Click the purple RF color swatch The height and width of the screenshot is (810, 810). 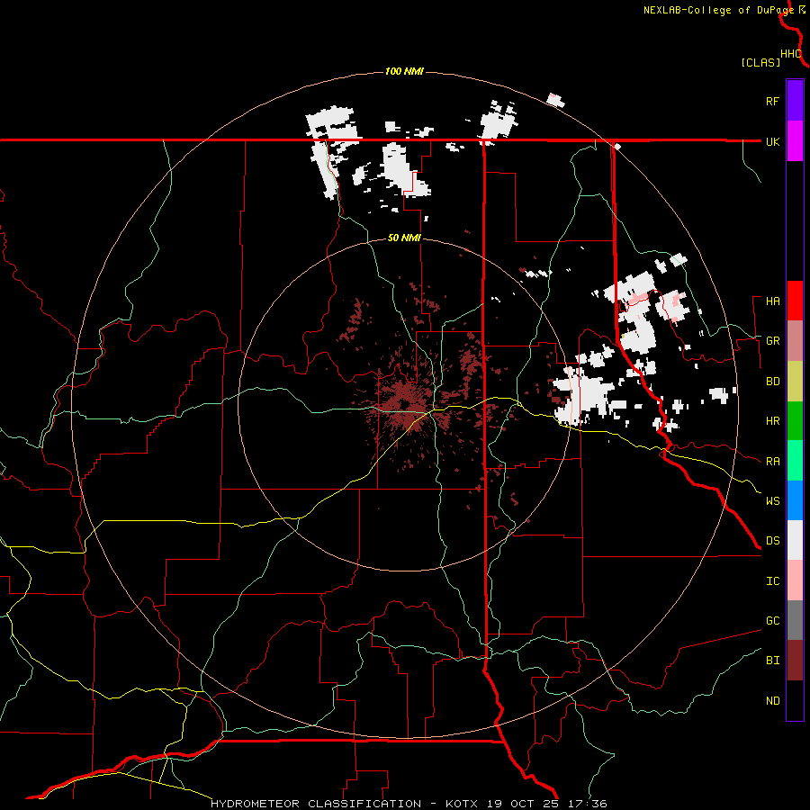click(795, 101)
